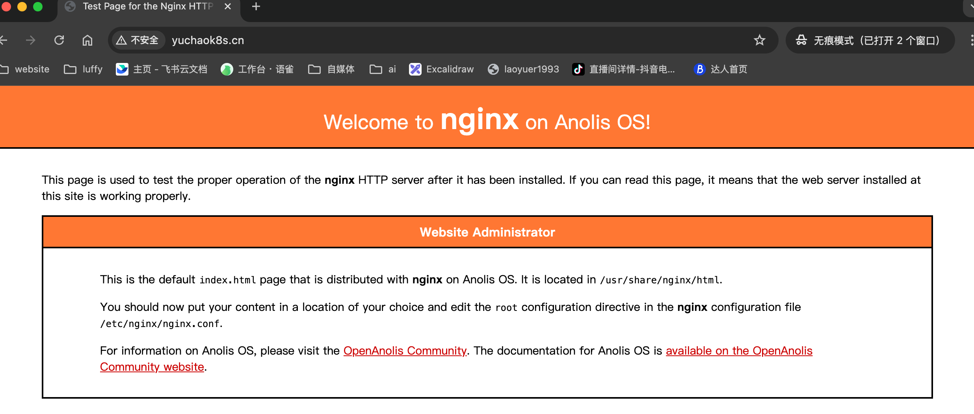Click the Community website documentation link
The height and width of the screenshot is (414, 974).
click(x=152, y=367)
